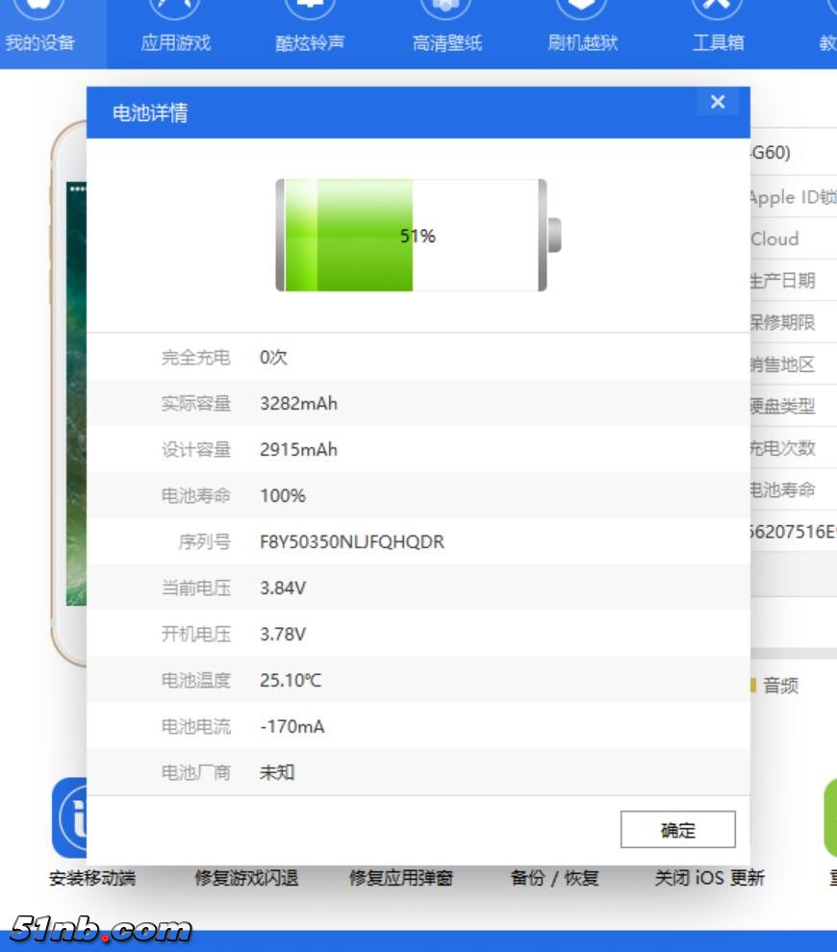The width and height of the screenshot is (837, 952).
Task: Click the serial number F8Y50350NLJFQHQDR
Action: (352, 541)
